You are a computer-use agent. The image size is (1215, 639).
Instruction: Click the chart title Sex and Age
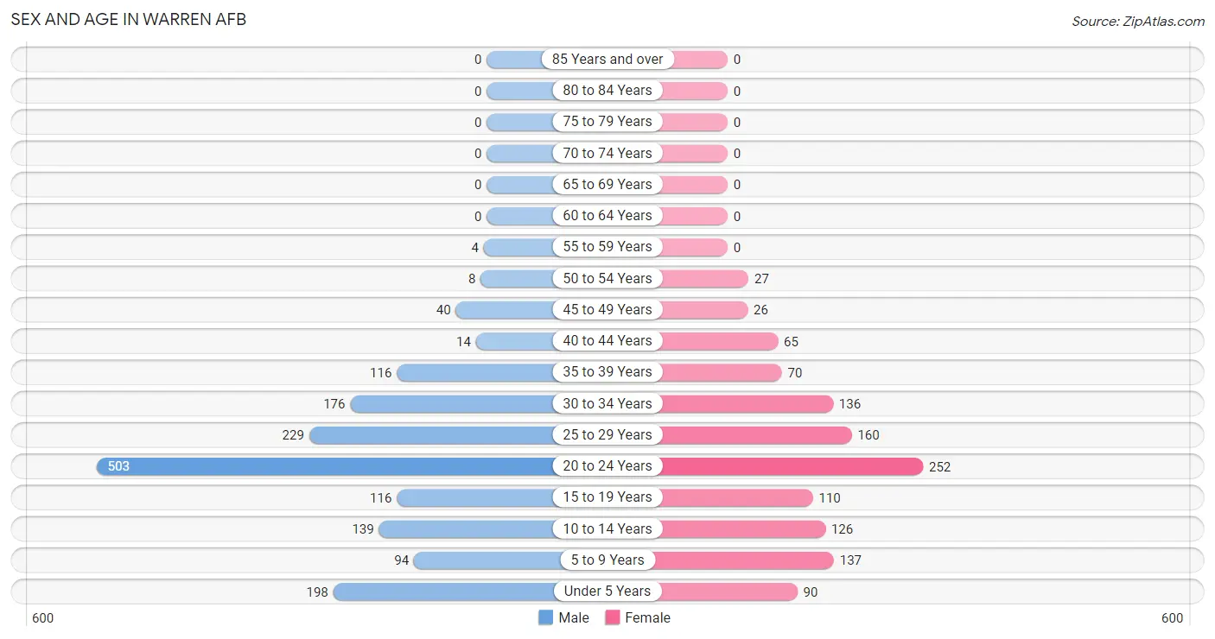point(129,19)
